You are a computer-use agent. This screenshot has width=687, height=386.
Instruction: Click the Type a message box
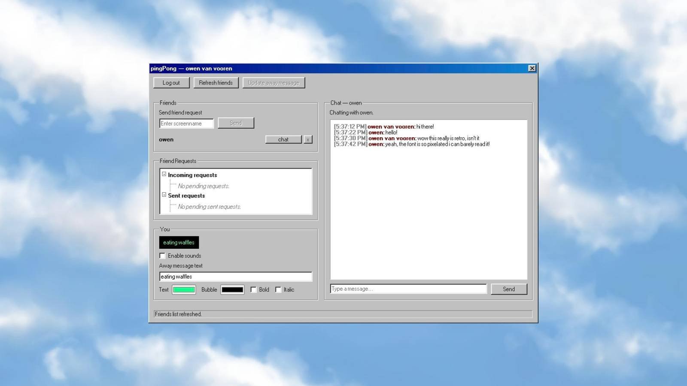407,288
